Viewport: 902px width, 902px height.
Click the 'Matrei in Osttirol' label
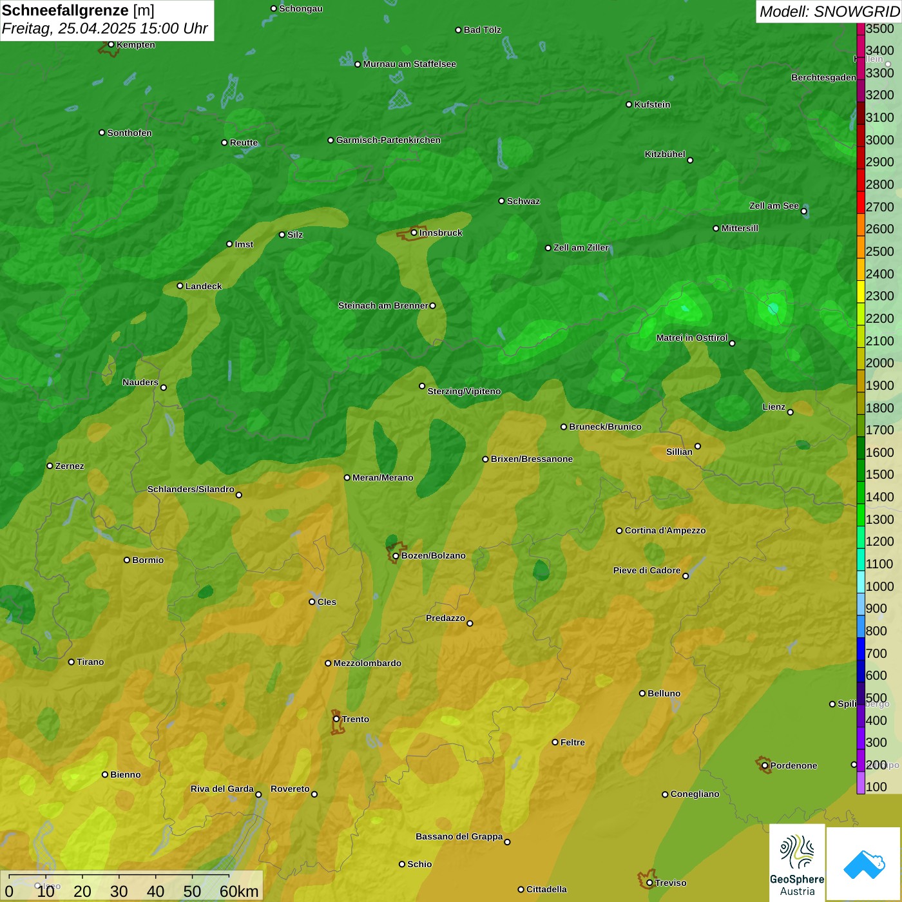click(x=692, y=338)
